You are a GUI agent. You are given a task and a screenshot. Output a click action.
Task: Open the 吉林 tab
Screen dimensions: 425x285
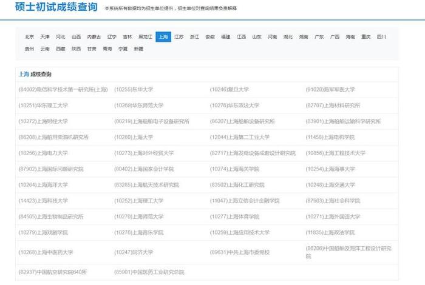[x=127, y=37]
